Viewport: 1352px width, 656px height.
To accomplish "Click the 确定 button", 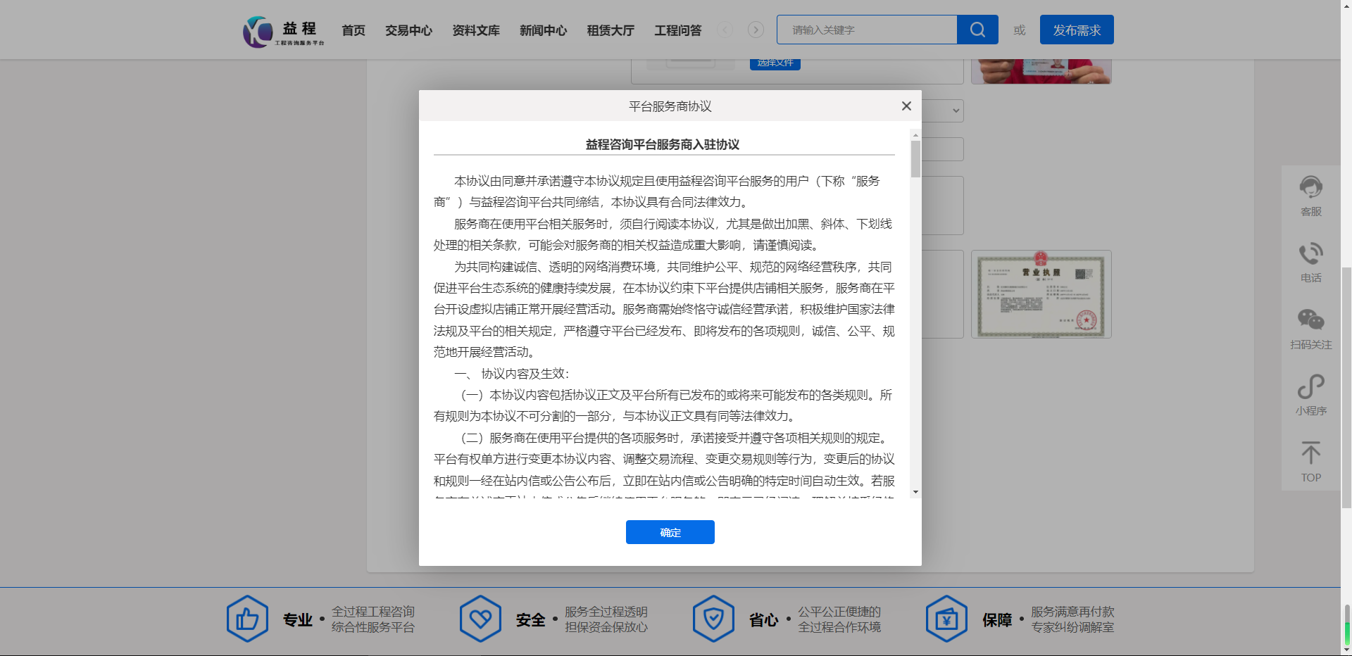I will coord(670,532).
